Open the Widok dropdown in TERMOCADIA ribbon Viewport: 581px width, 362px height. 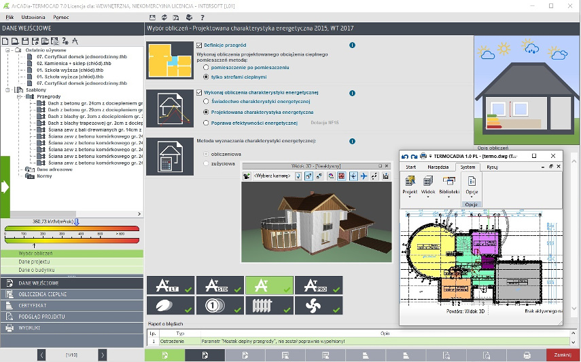428,186
